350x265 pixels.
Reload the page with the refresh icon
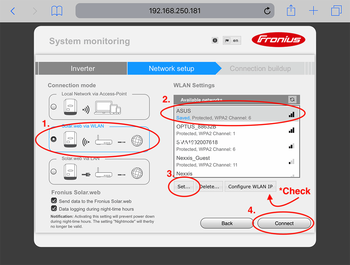267,11
